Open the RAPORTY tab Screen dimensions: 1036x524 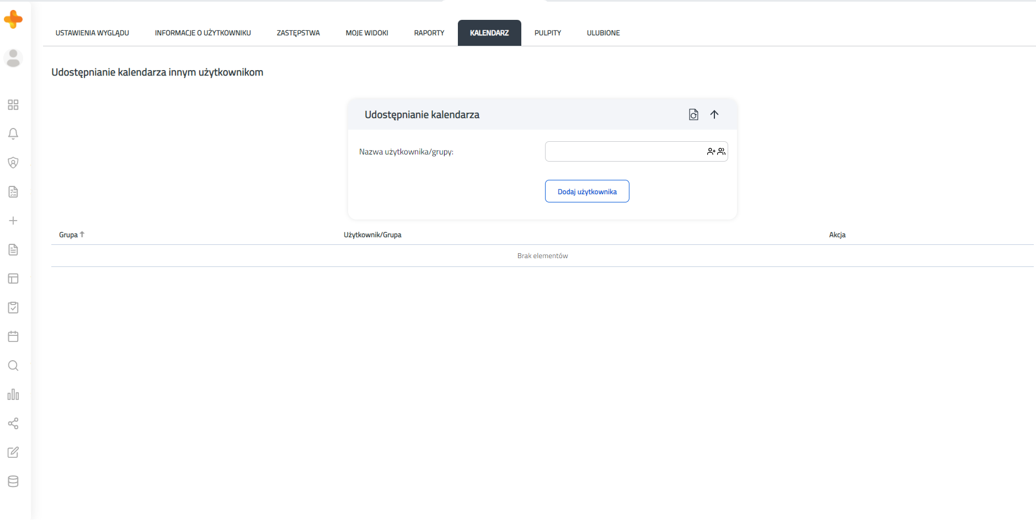pos(429,33)
